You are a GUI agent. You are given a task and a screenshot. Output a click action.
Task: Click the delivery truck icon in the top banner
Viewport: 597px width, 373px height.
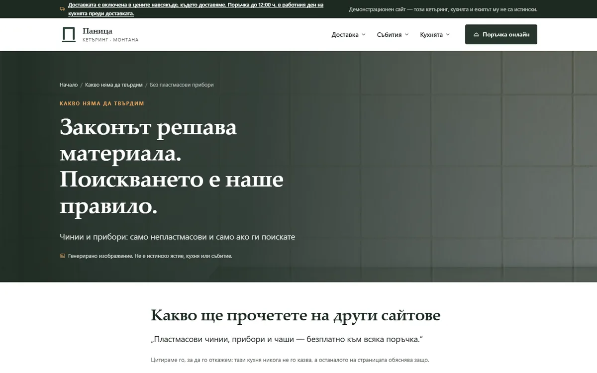click(62, 9)
